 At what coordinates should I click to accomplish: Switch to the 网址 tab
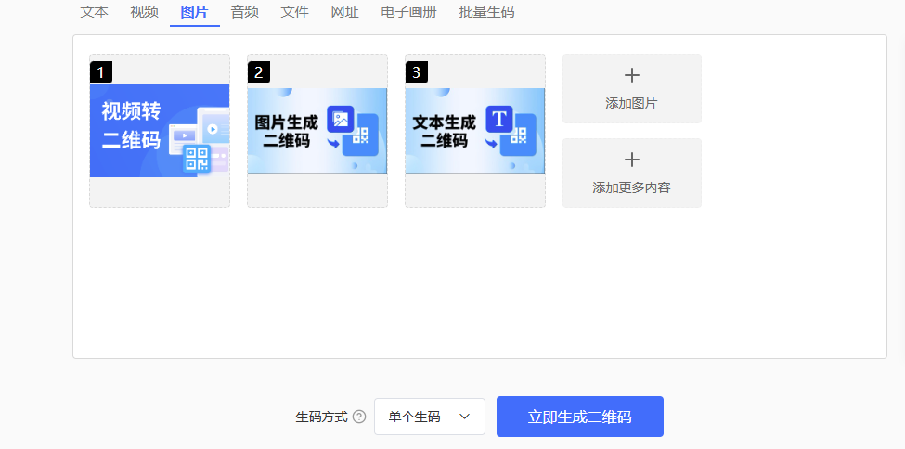(x=344, y=12)
